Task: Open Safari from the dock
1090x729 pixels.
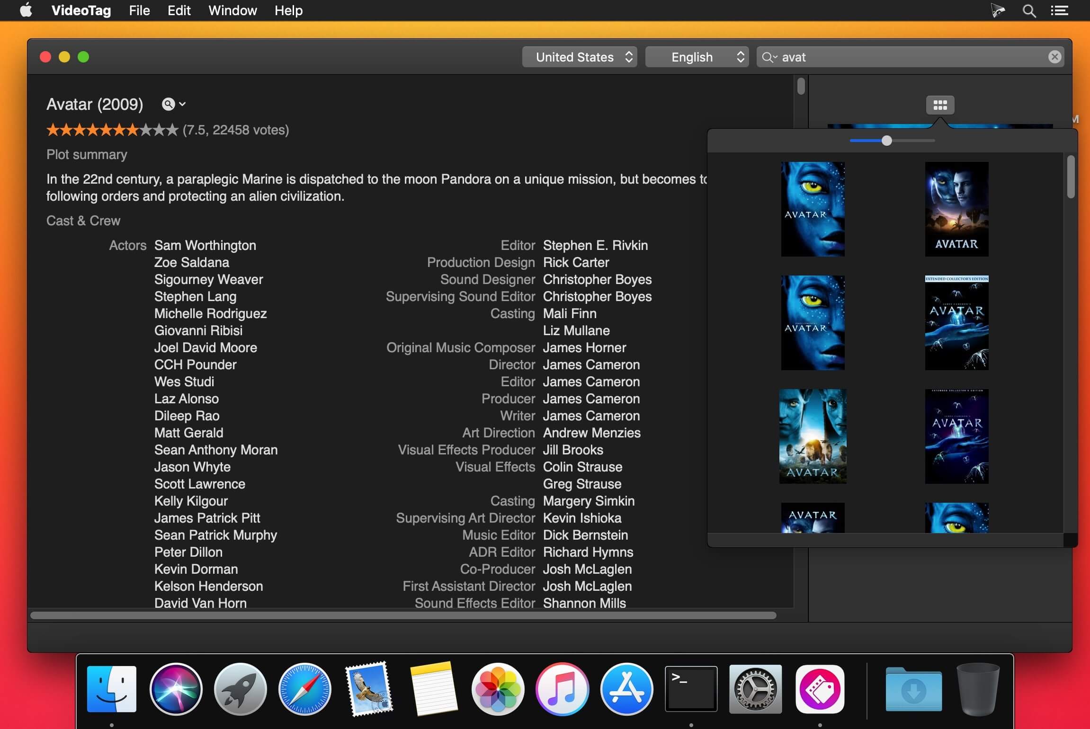Action: pos(304,689)
